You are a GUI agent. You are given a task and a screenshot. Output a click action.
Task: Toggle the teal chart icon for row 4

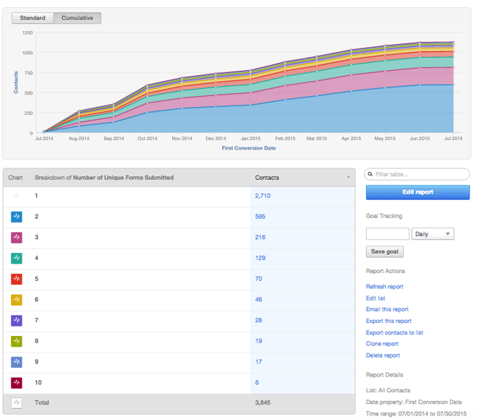pyautogui.click(x=16, y=258)
